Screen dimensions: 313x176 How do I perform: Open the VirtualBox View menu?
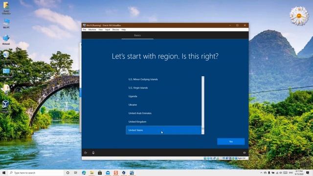(101, 29)
